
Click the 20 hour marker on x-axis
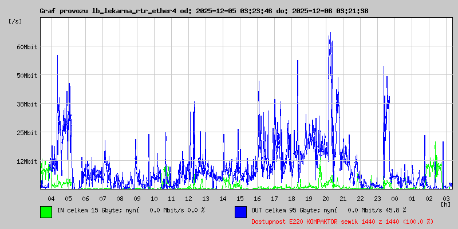pos(326,198)
